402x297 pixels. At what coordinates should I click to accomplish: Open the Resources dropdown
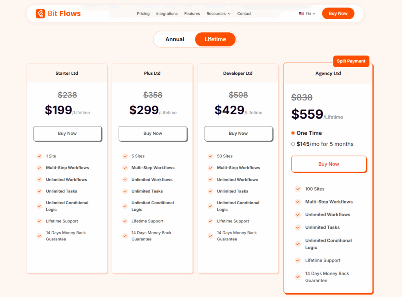[x=218, y=13]
